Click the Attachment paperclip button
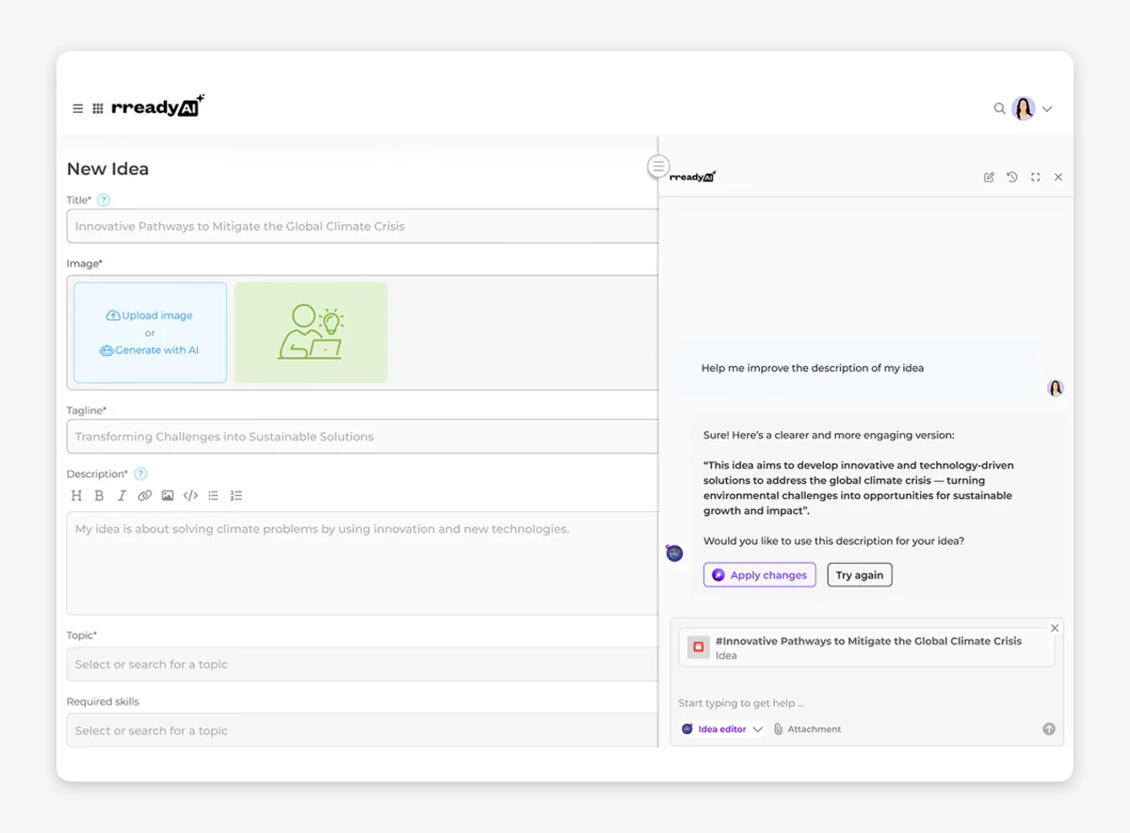This screenshot has width=1130, height=833. pos(807,729)
